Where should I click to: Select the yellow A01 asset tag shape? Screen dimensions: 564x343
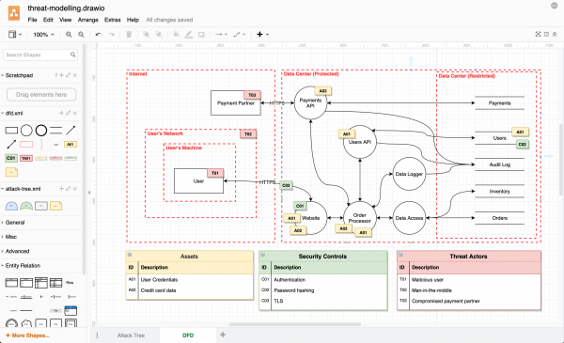click(x=70, y=144)
